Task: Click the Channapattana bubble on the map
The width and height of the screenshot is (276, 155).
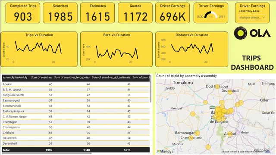Action: (191, 138)
